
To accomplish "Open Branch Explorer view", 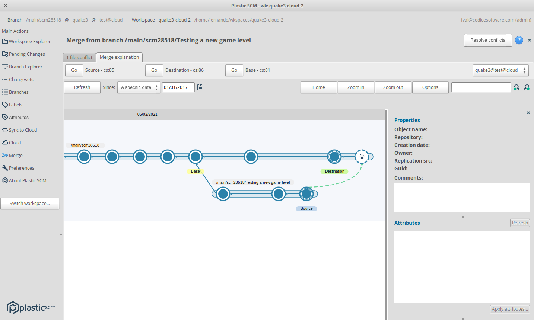I will point(22,67).
